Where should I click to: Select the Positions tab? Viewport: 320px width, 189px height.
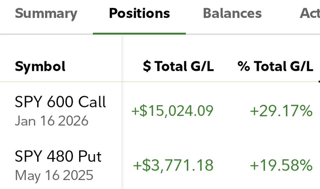point(139,14)
